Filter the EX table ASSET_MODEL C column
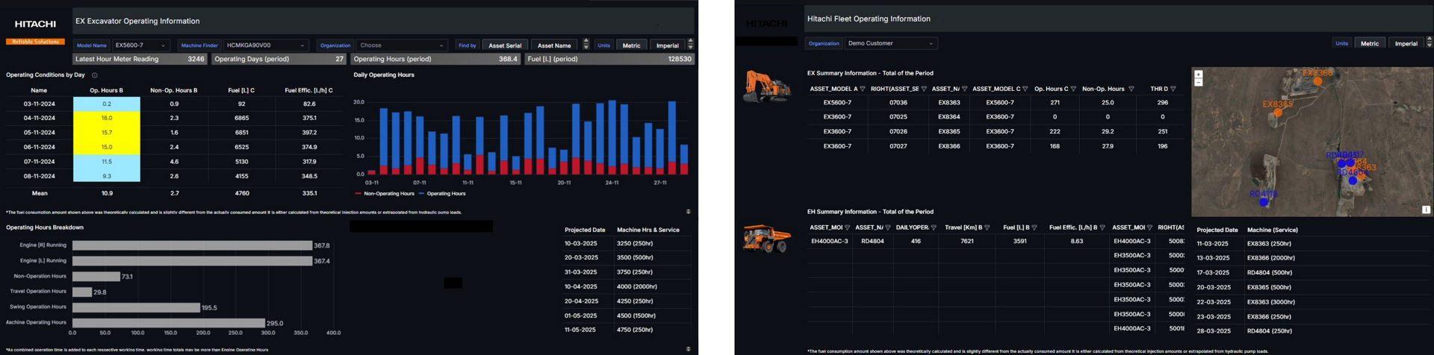 (x=1025, y=89)
